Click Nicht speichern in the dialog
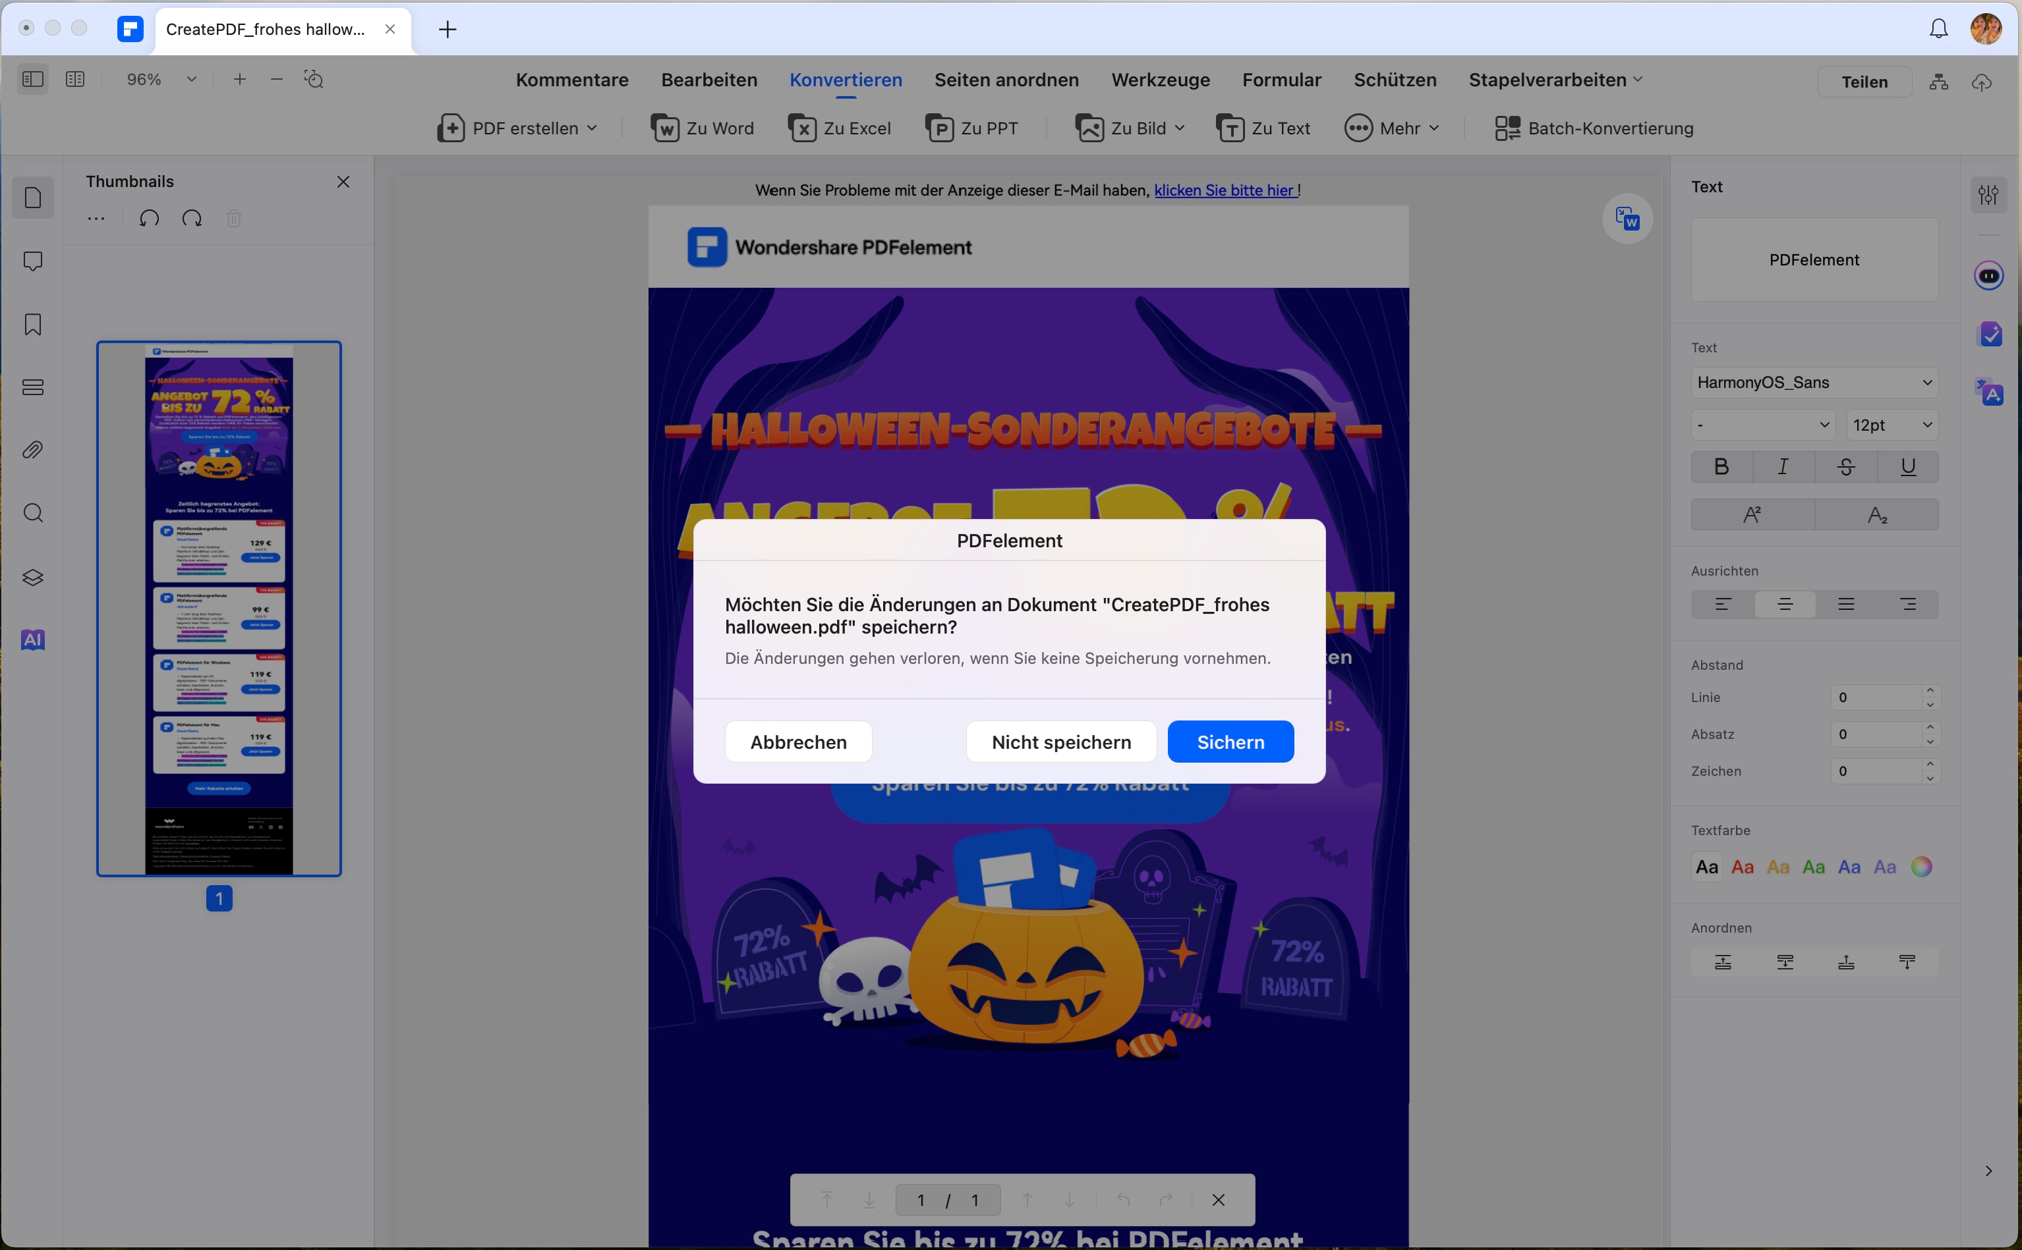2022x1250 pixels. [1060, 742]
